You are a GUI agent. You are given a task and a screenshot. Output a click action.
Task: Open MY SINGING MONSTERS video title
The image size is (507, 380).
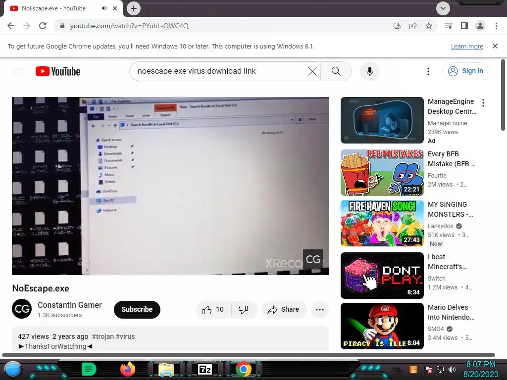[x=451, y=209]
